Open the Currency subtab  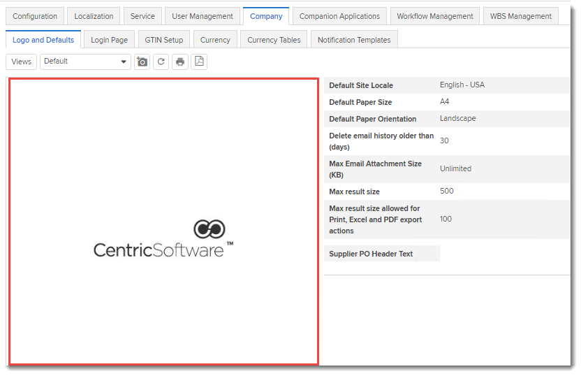[x=215, y=40]
